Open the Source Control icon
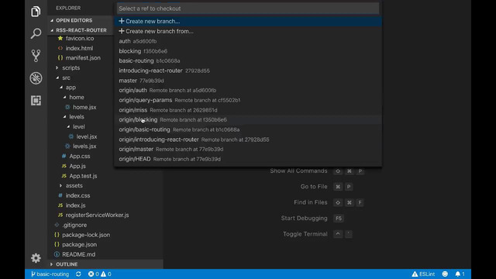 click(36, 56)
